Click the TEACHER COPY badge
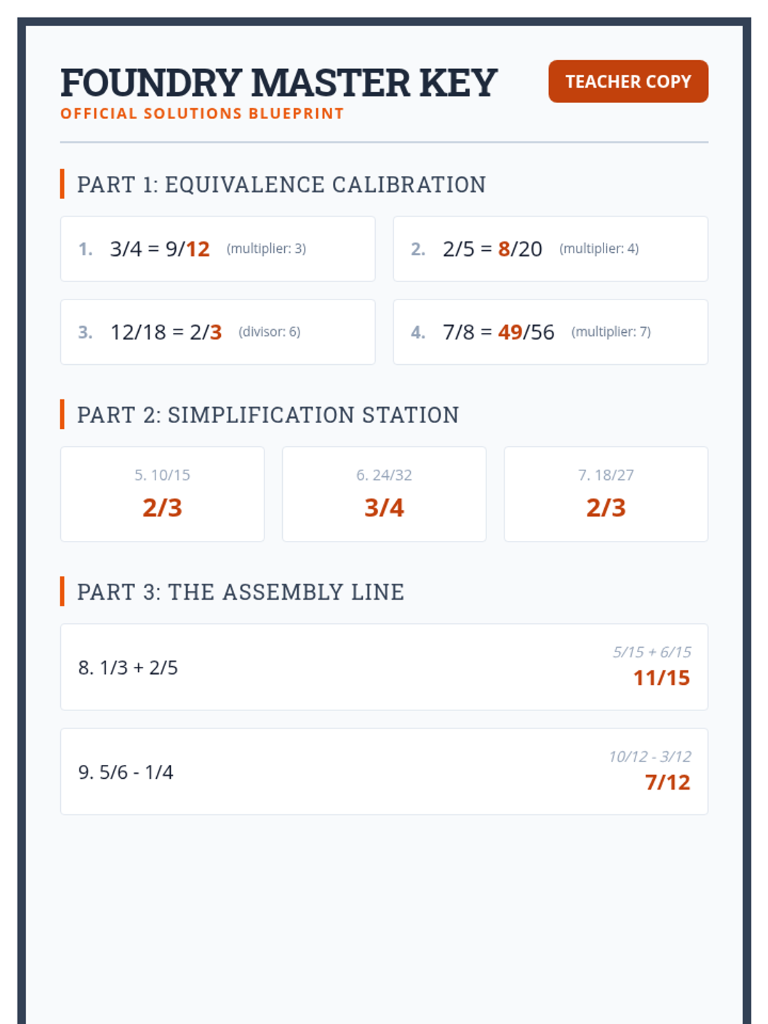Screen dimensions: 768x1024 (628, 81)
